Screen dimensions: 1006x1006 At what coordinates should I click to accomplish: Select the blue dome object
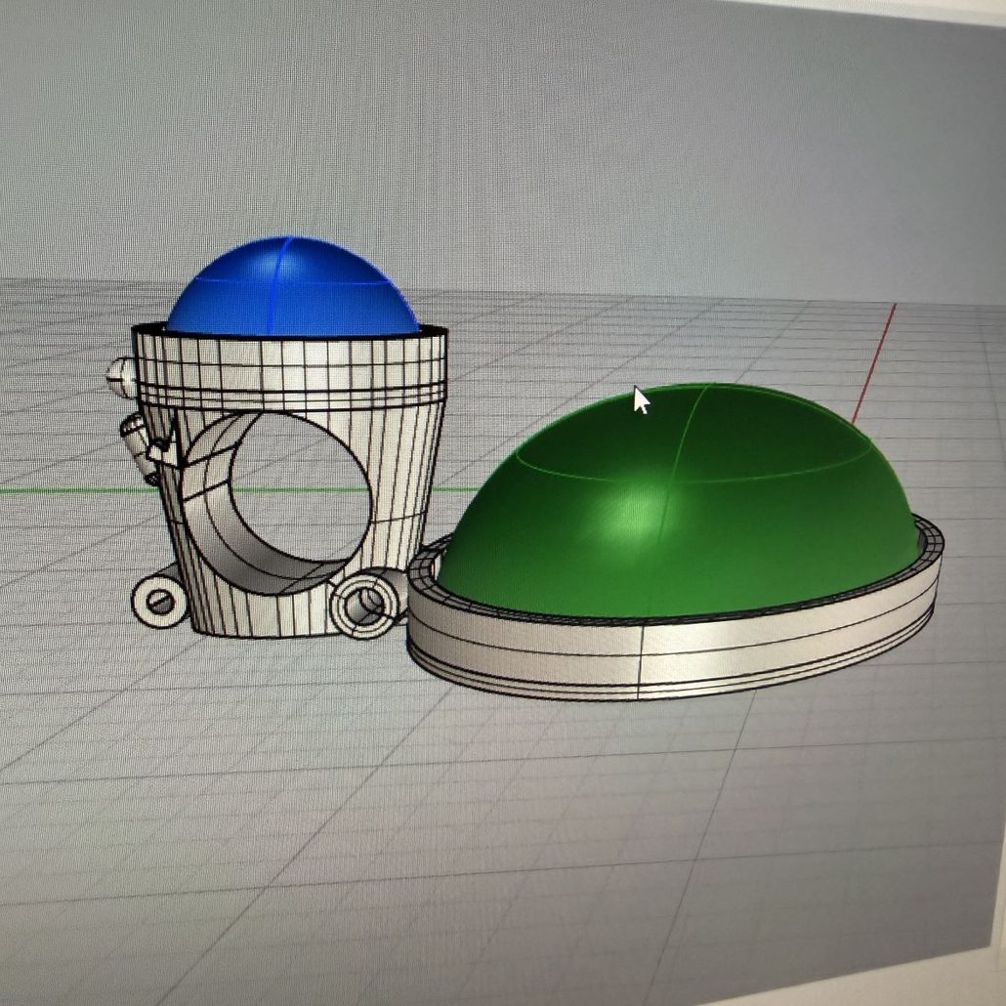tap(292, 288)
